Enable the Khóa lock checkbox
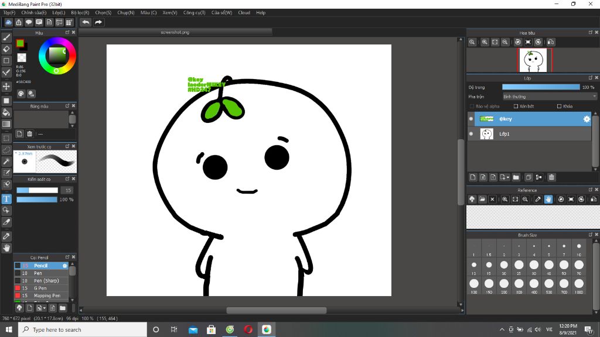This screenshot has height=337, width=600. (x=560, y=106)
